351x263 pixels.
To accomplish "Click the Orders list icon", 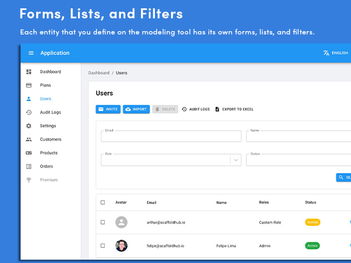I will [28, 166].
